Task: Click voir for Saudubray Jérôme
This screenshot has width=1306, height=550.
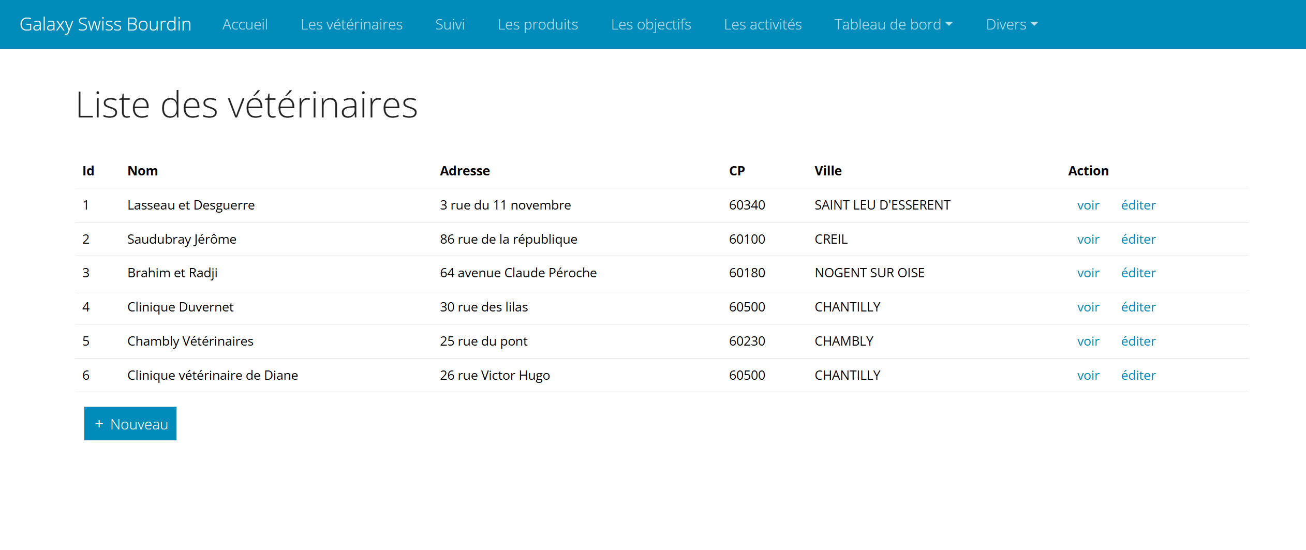Action: 1088,240
